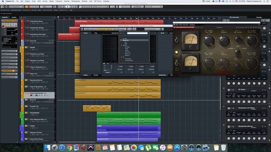Image resolution: width=271 pixels, height=152 pixels.
Task: Flip the upper toggle switch beside left VU meter
Action: coord(176,41)
